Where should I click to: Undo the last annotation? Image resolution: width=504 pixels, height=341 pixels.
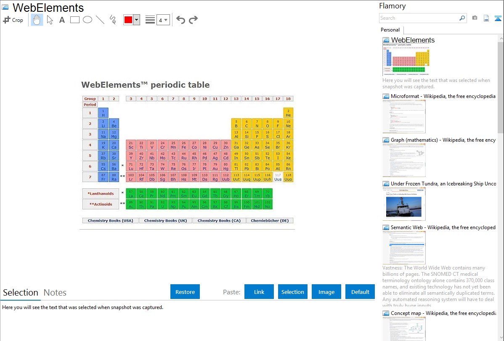click(180, 20)
